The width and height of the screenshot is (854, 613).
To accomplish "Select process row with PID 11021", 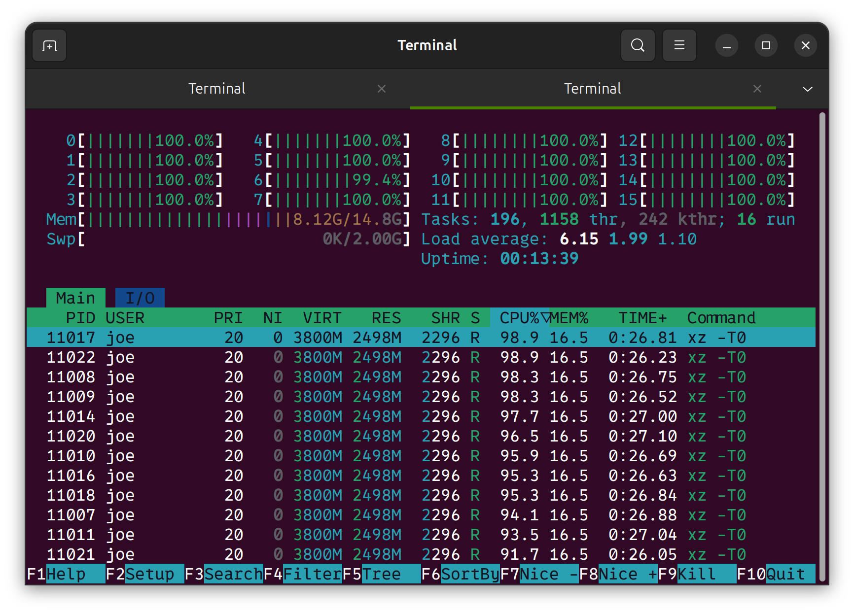I will [x=421, y=554].
